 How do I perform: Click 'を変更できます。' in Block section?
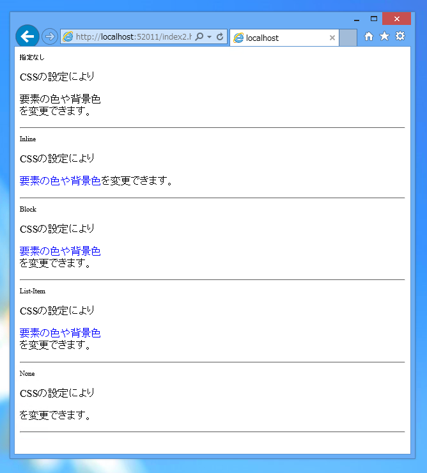tap(55, 263)
